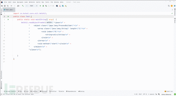Screen dimensions: 176x96
Task: Open the Version Control tool window
Action: tap(10, 91)
